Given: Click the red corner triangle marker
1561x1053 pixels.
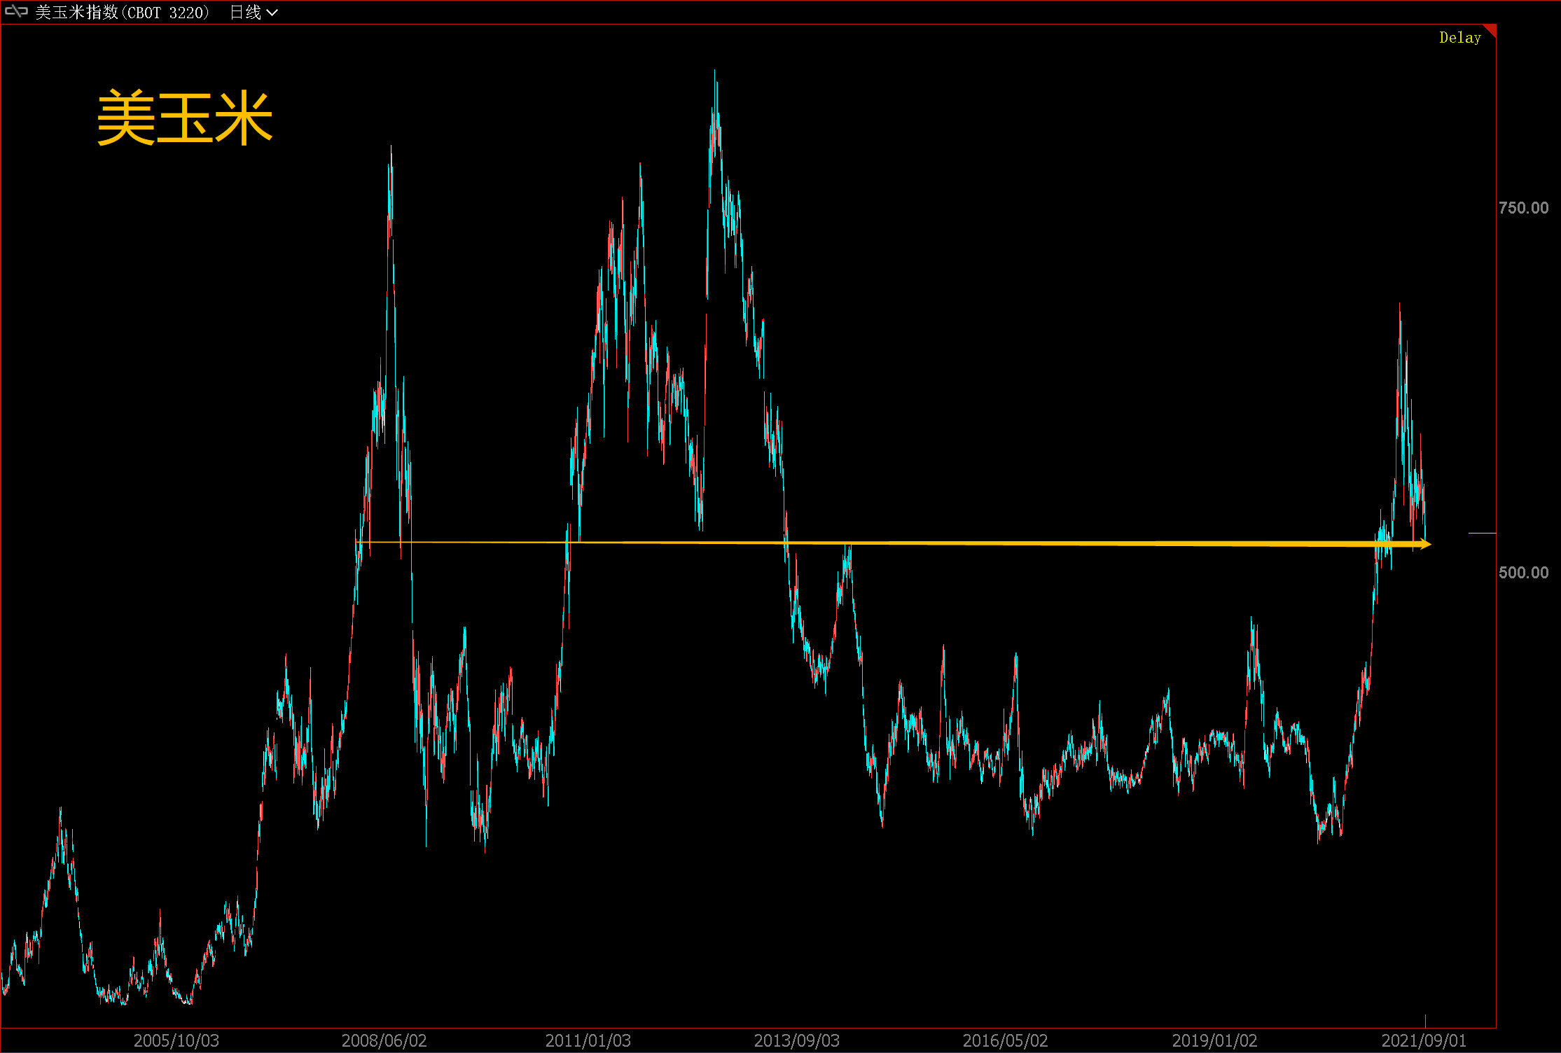Looking at the screenshot, I should (x=1491, y=29).
